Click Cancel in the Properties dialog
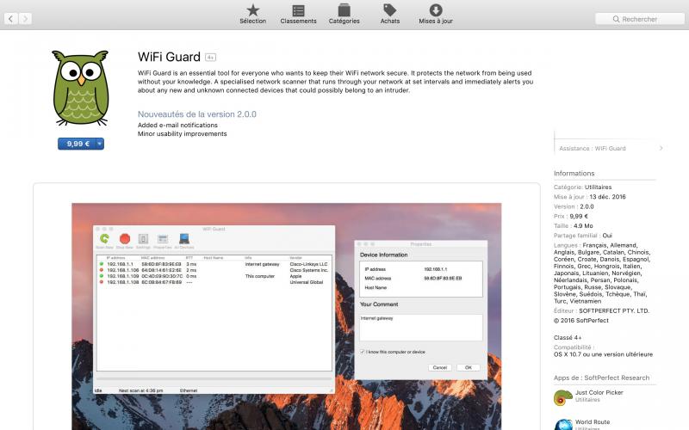Screen dimensions: 689x430 (x=440, y=368)
